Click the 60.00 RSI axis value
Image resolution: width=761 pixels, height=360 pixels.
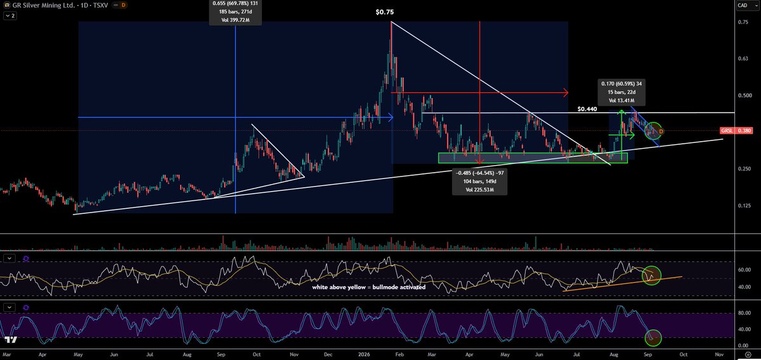pyautogui.click(x=744, y=270)
